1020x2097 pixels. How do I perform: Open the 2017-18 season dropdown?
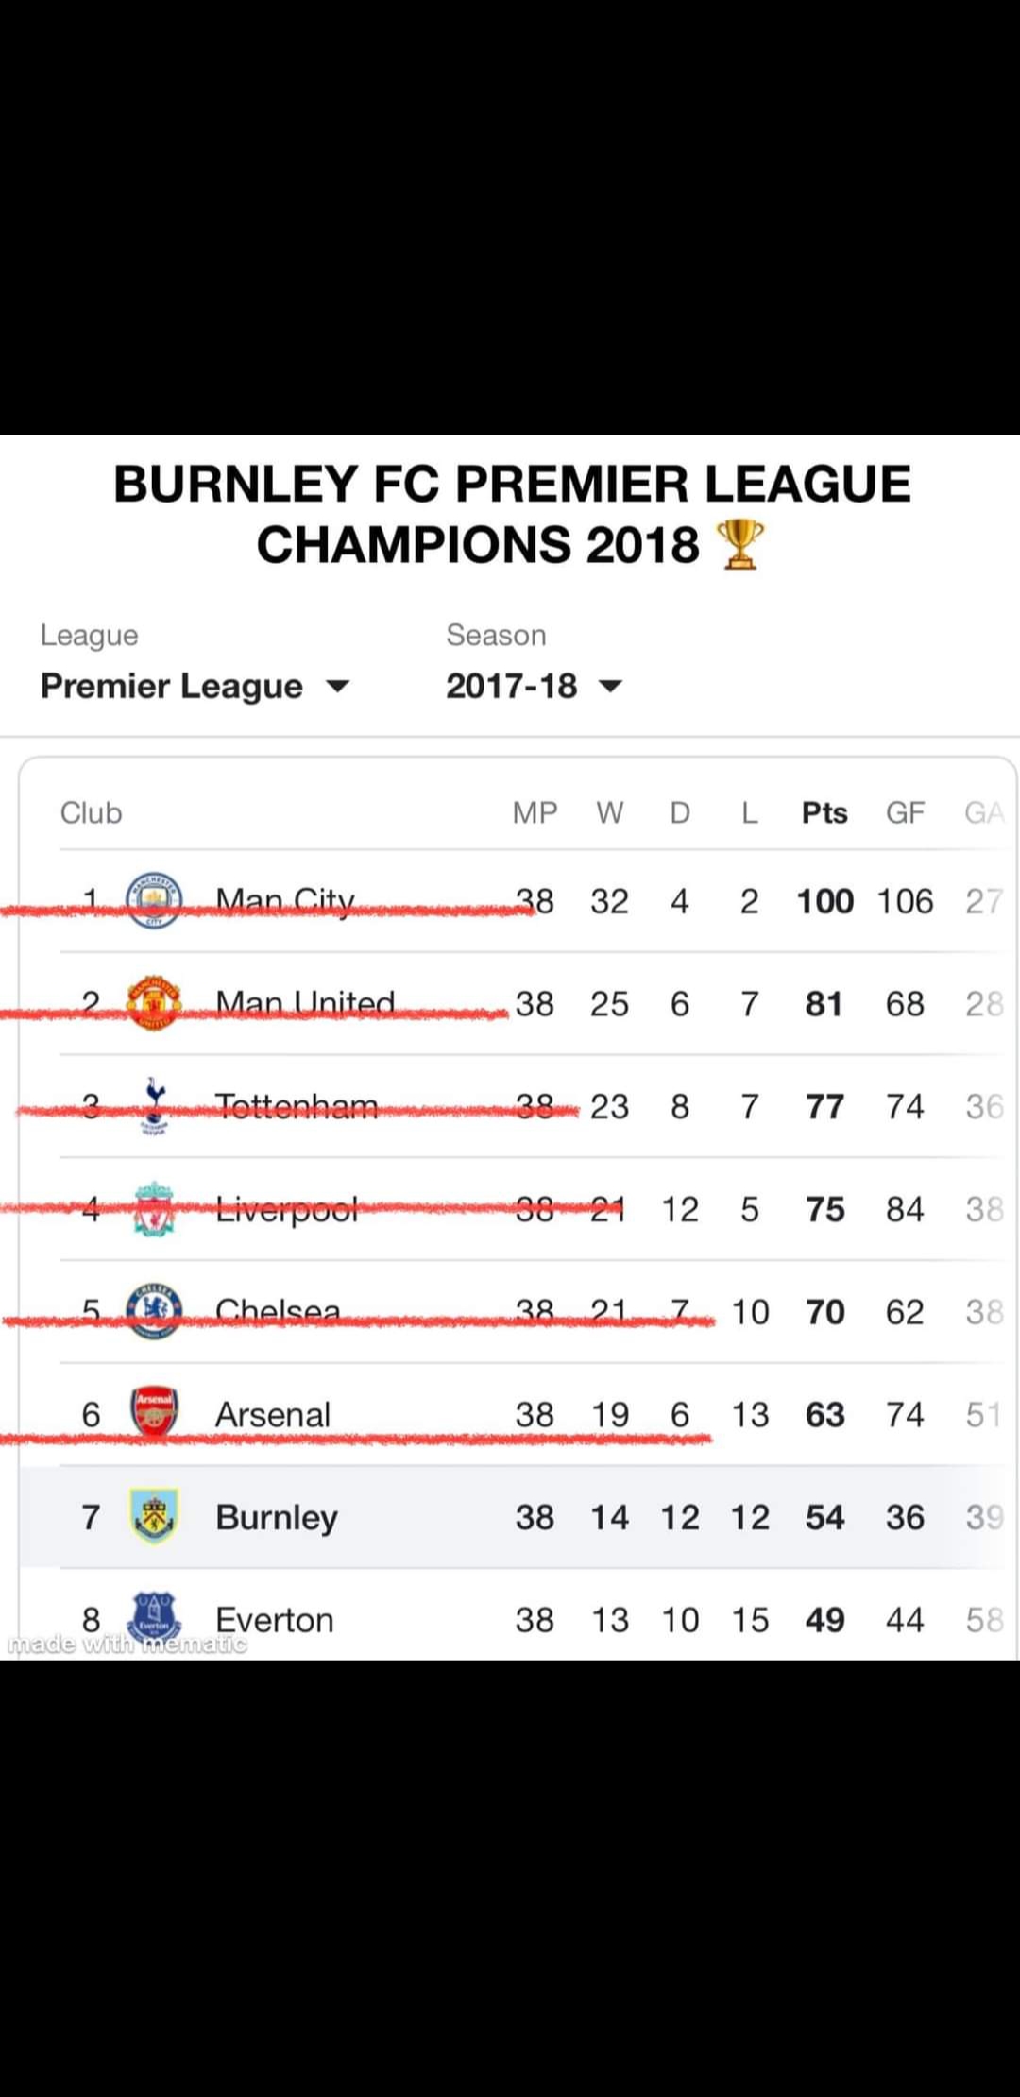[512, 686]
